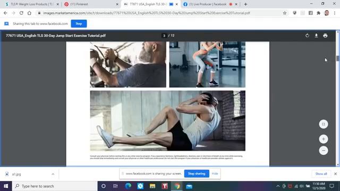Click the woman squatting photo
Screen dimensions: 340x191
pyautogui.click(x=207, y=65)
